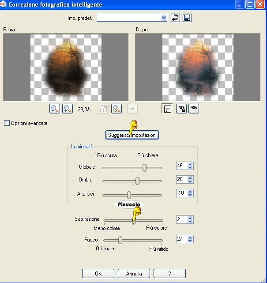The width and height of the screenshot is (267, 283).
Task: Increase the Alte luci value with up arrow
Action: click(x=190, y=192)
